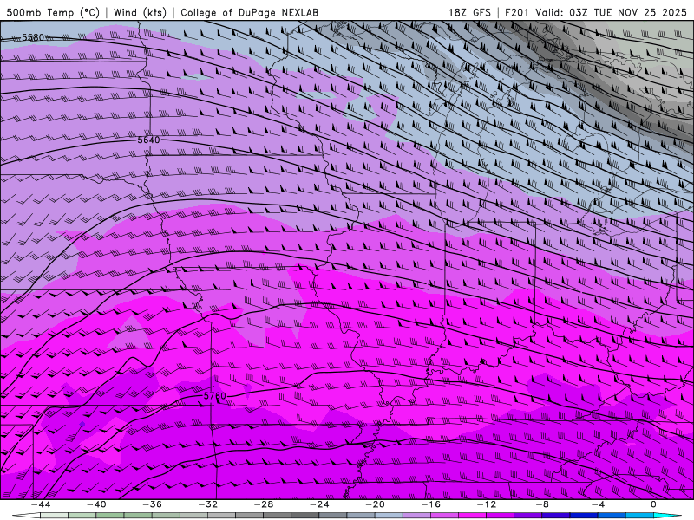The width and height of the screenshot is (694, 520).
Task: Click the -4 colorbar scale value
Action: pyautogui.click(x=598, y=504)
